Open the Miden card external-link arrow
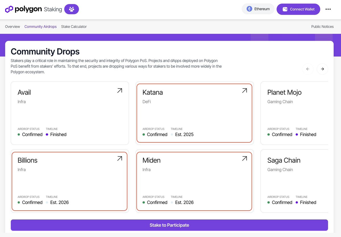 click(x=244, y=158)
